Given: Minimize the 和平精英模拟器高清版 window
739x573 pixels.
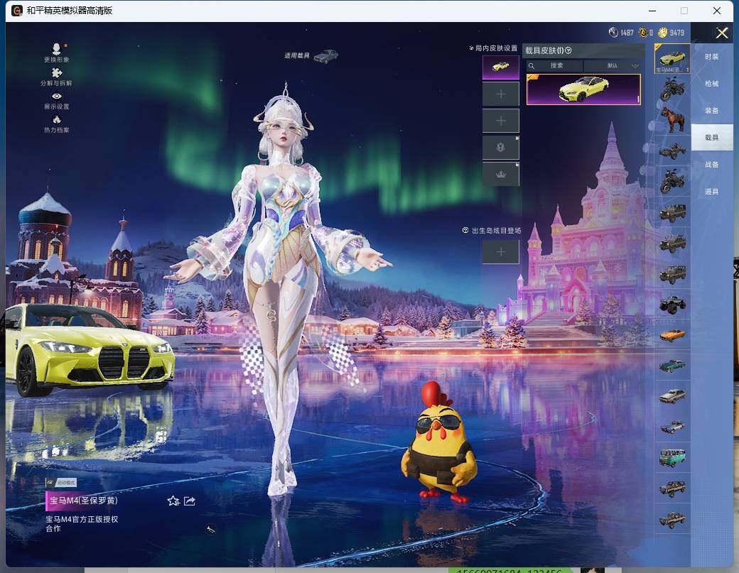Looking at the screenshot, I should [652, 11].
